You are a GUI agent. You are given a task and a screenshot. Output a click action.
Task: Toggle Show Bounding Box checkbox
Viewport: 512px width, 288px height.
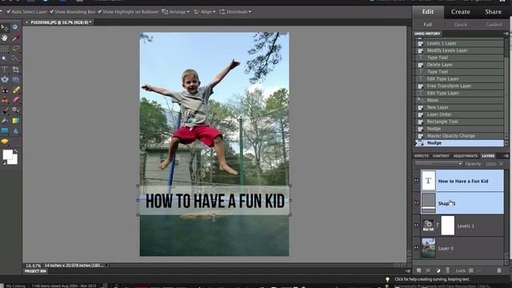[x=51, y=11]
